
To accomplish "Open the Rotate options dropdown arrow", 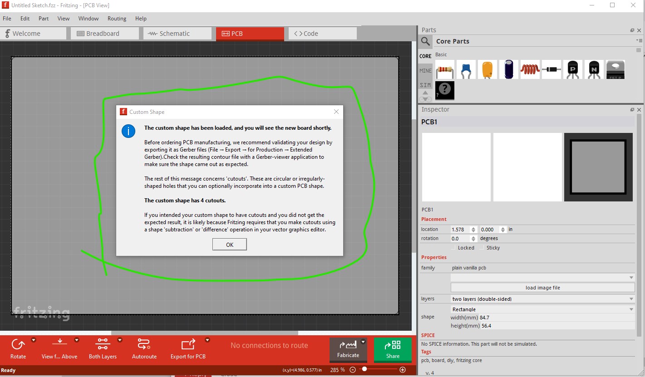I will pyautogui.click(x=34, y=340).
